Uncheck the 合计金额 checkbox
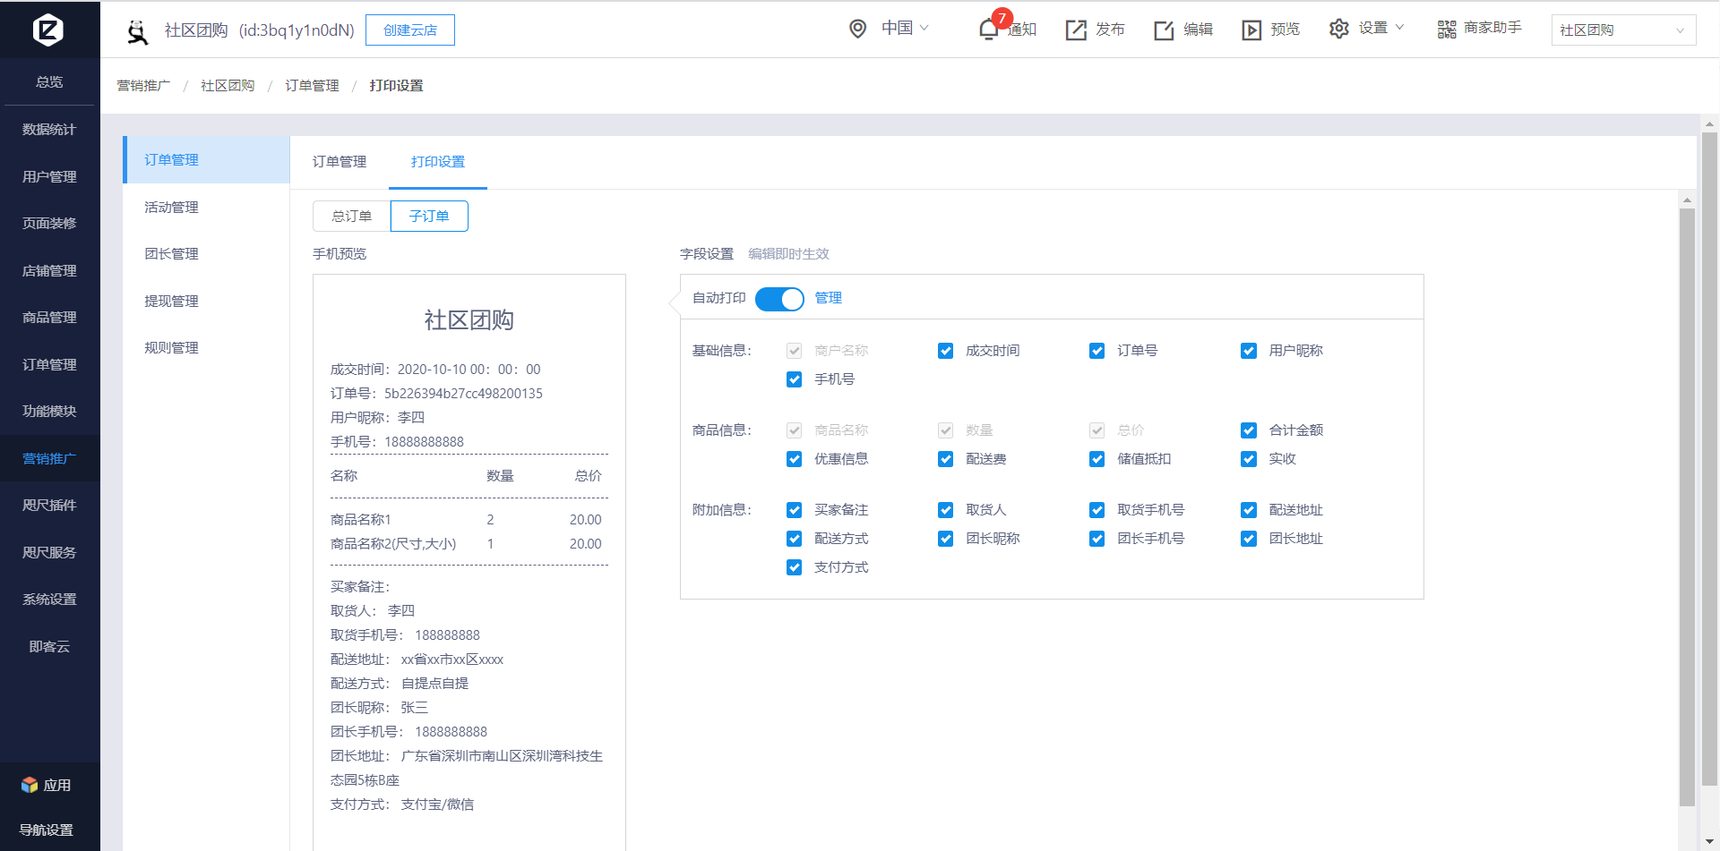This screenshot has width=1720, height=851. 1249,430
